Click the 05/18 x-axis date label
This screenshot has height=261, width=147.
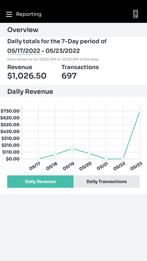(52, 166)
